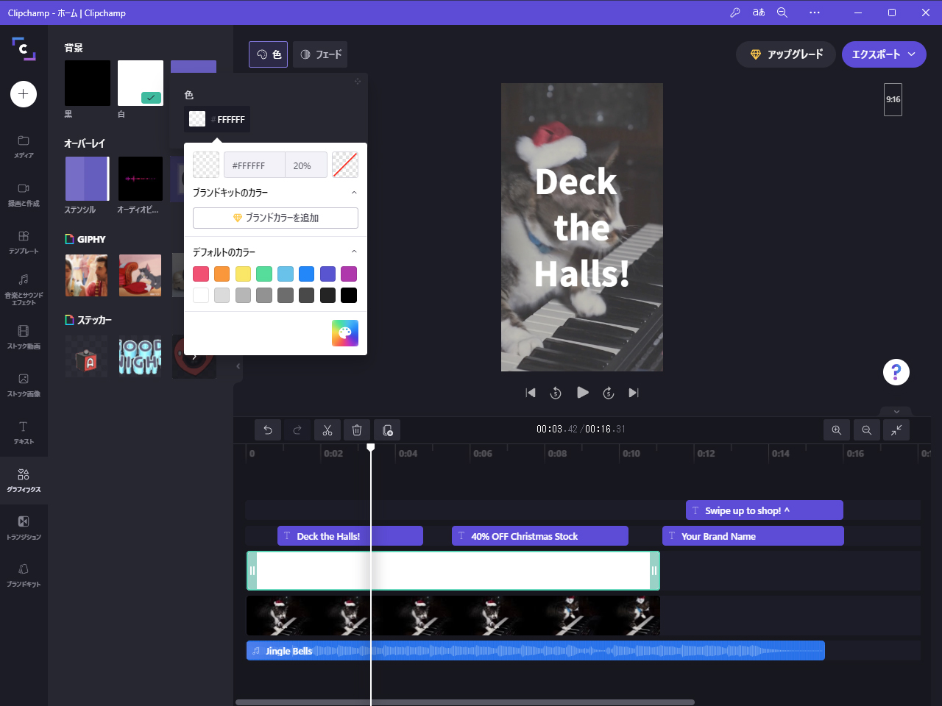
Task: Collapse the ブランドキットのカラー section
Action: (x=354, y=193)
